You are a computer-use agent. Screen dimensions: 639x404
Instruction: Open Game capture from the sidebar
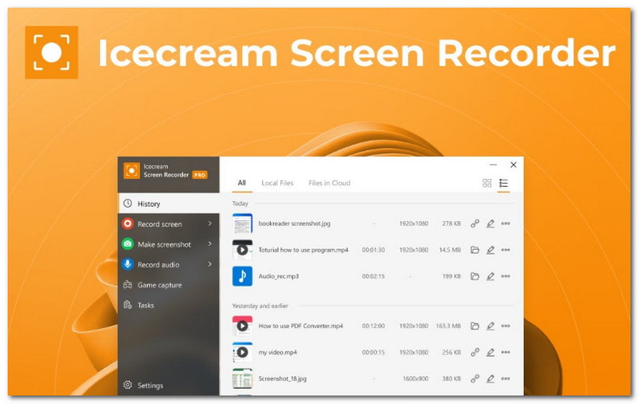coord(169,285)
